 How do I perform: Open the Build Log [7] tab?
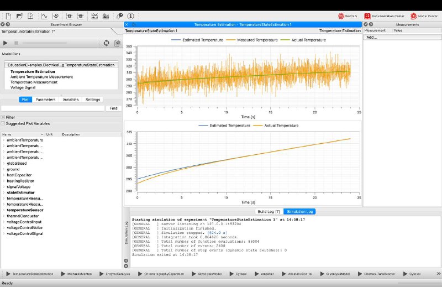coord(269,211)
